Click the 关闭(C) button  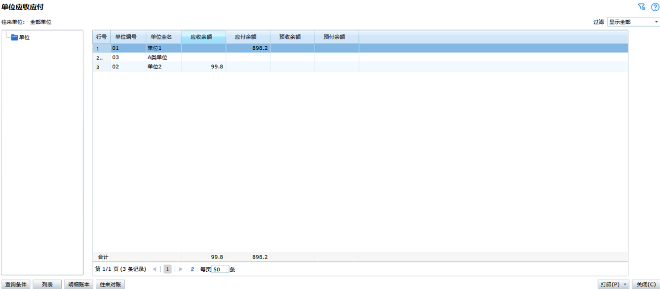646,285
